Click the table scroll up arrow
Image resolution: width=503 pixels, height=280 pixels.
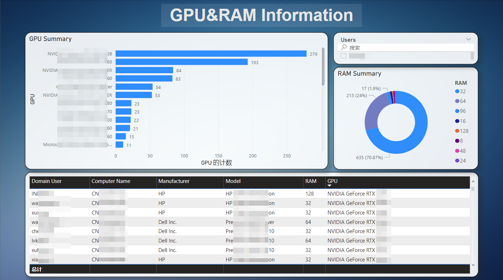coord(473,182)
